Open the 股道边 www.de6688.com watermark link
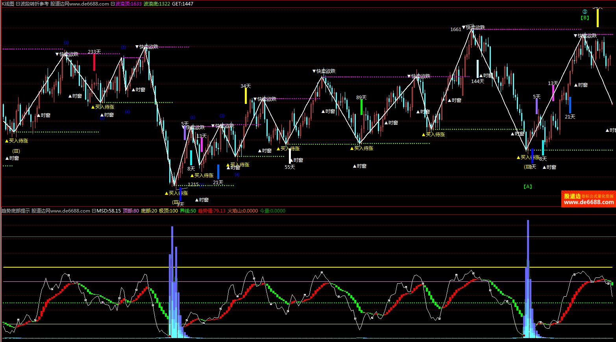Viewport: 616px width, 342px height. tap(588, 199)
